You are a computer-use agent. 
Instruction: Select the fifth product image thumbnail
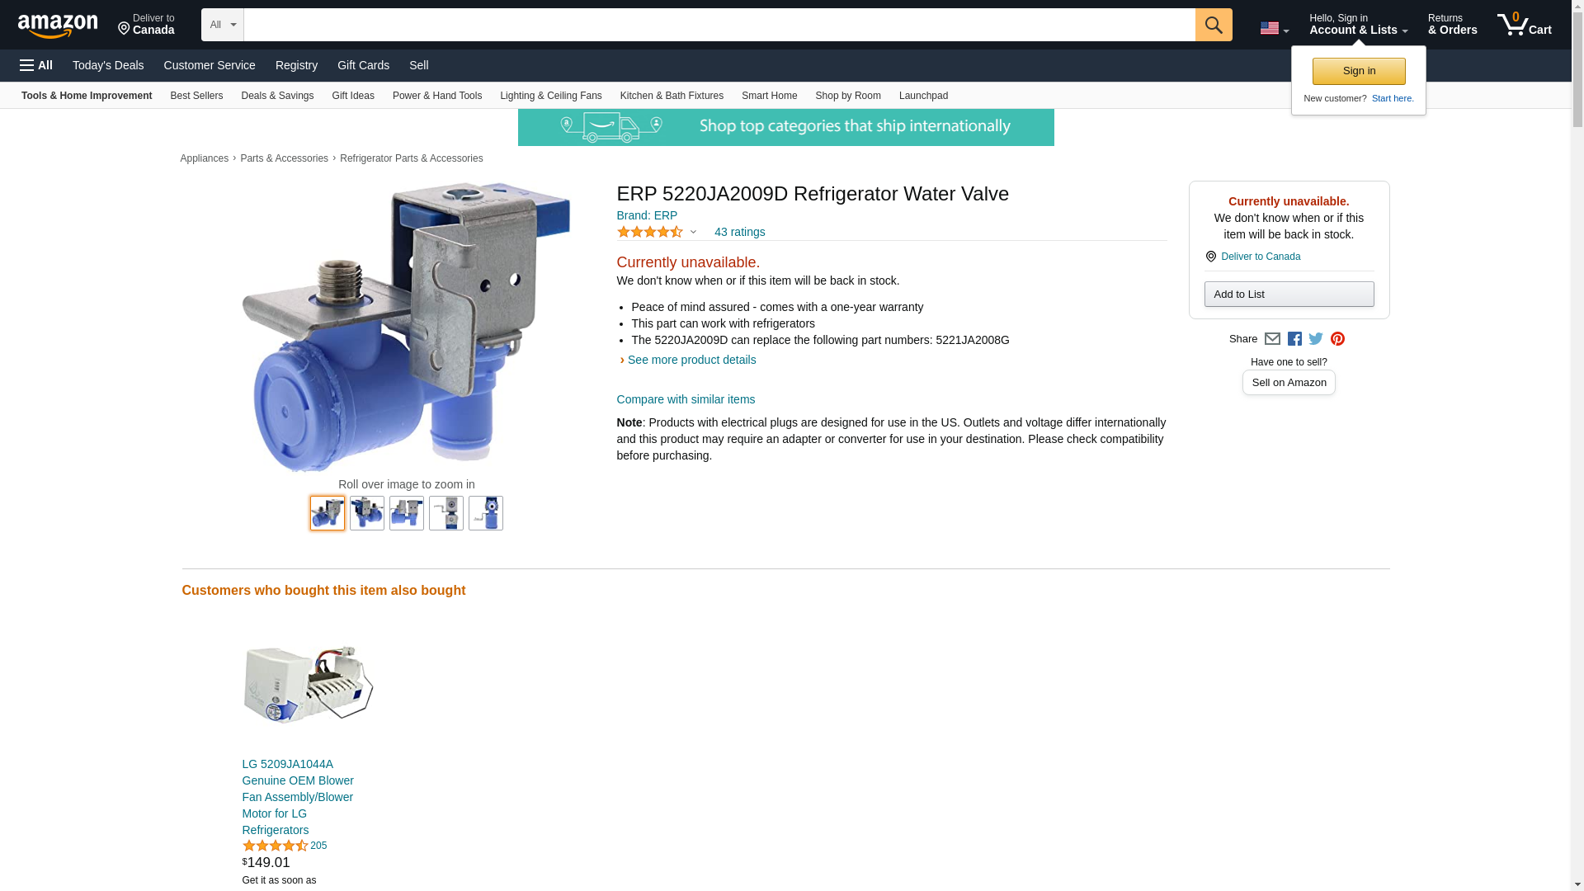click(486, 513)
